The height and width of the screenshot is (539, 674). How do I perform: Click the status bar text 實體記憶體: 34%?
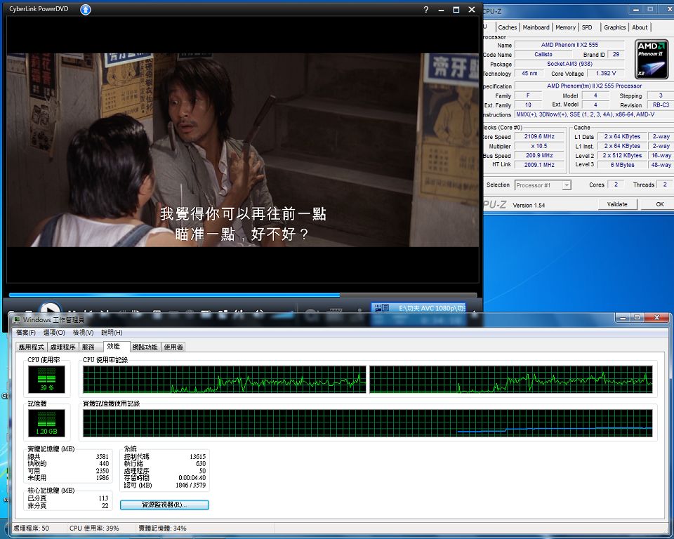[x=162, y=528]
